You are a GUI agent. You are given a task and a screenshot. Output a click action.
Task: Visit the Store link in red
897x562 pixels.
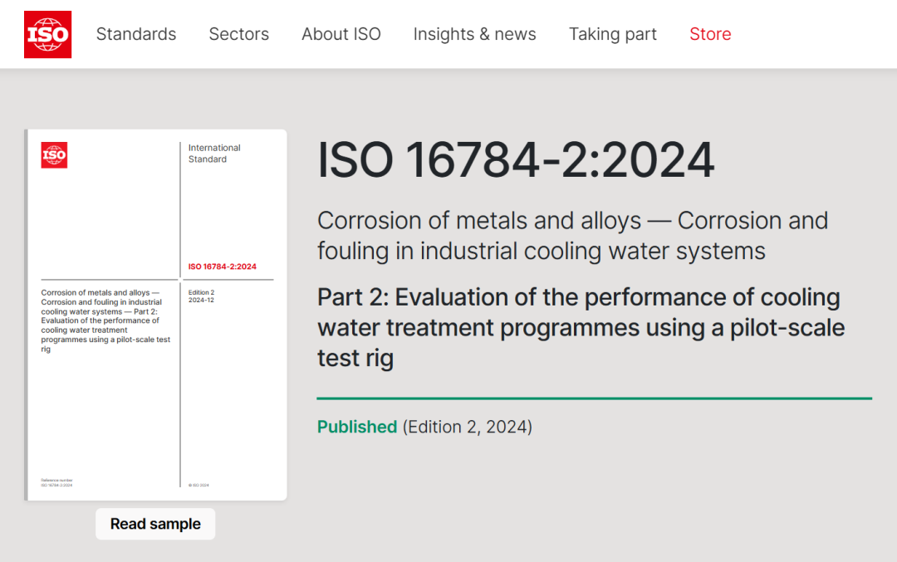pyautogui.click(x=710, y=34)
